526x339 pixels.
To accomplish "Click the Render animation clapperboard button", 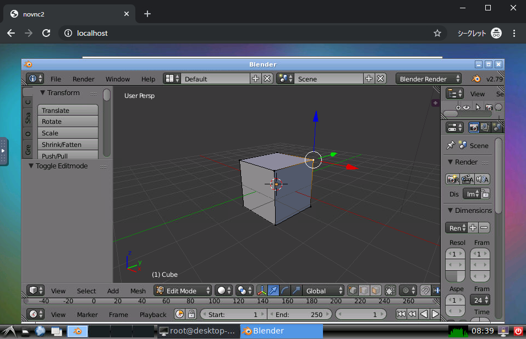I will pyautogui.click(x=467, y=179).
